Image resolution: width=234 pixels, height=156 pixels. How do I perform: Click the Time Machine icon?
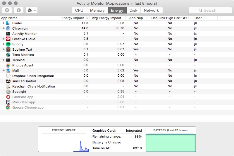click(8, 55)
